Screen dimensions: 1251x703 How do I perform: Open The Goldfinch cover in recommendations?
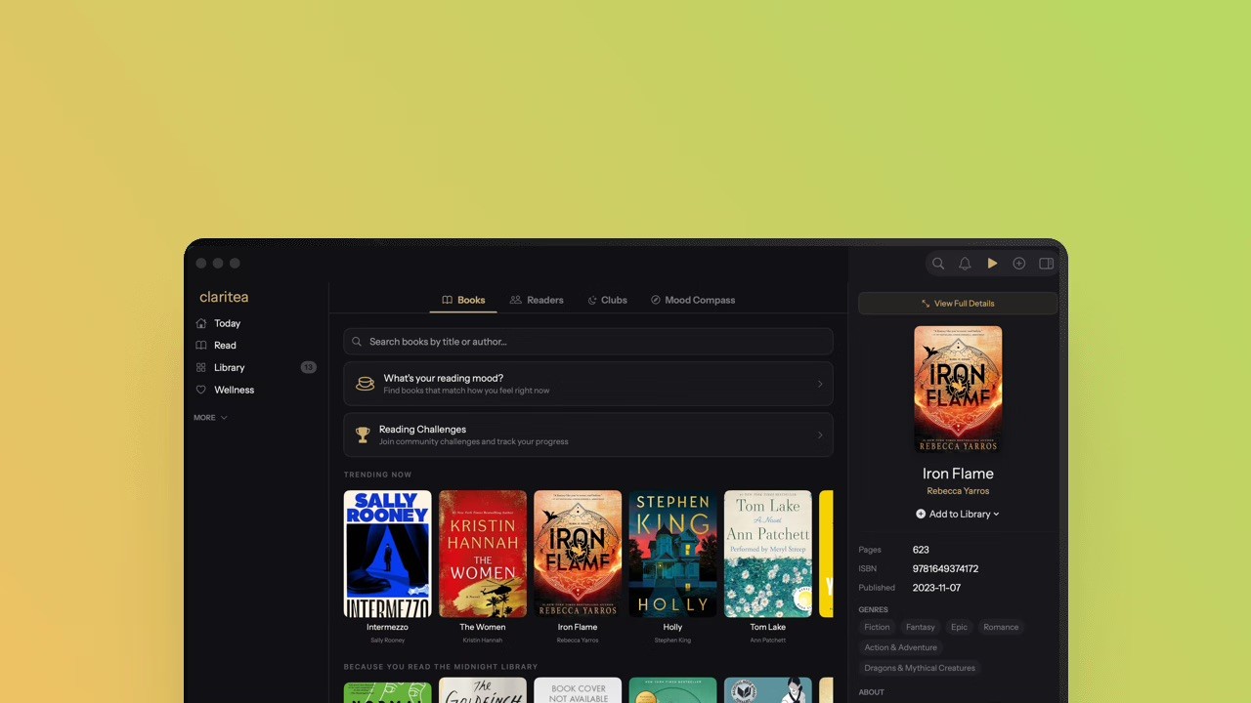(x=483, y=690)
